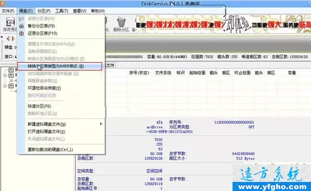
Task: Click the 容量 column header
Action: pyautogui.click(x=292, y=73)
